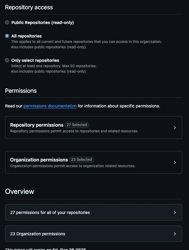Image resolution: width=189 pixels, height=250 pixels.
Task: Select the All repositories radio button
Action: 7,36
